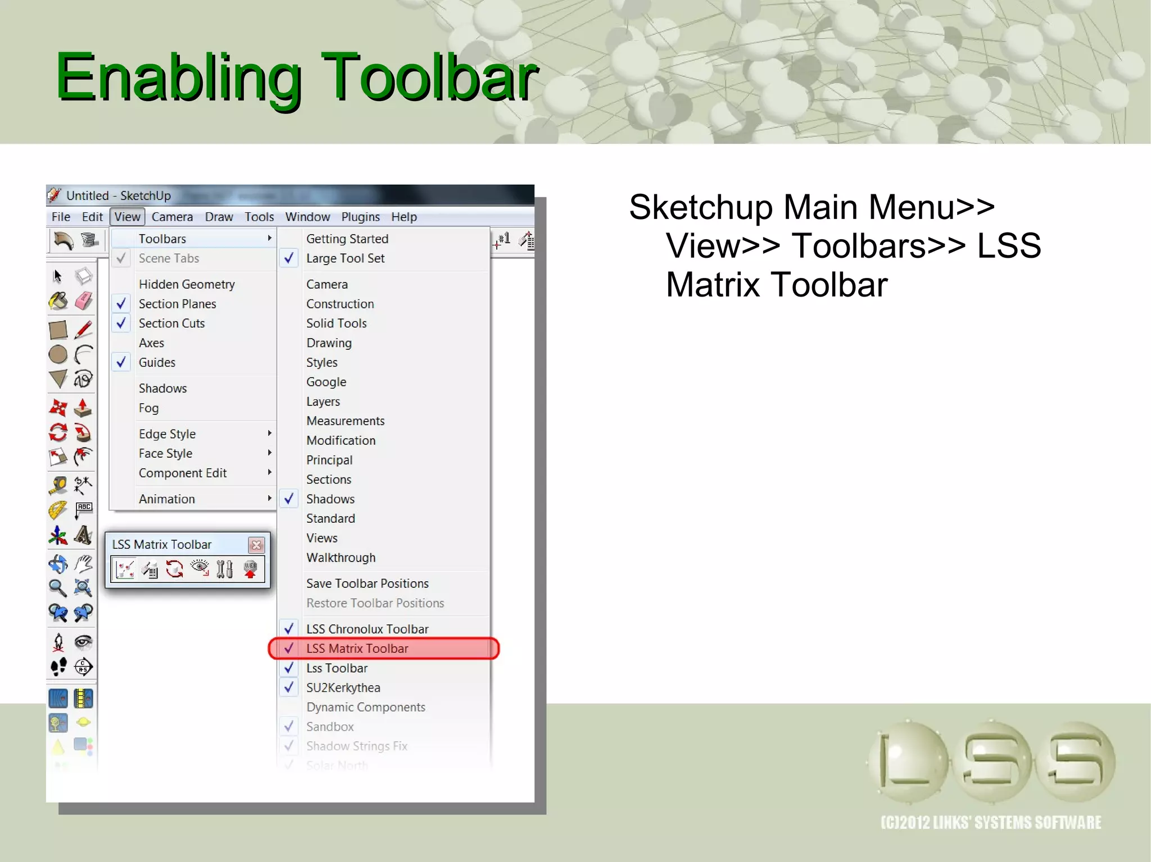Select the Text label ABC tool
This screenshot has height=862, width=1151.
click(83, 510)
